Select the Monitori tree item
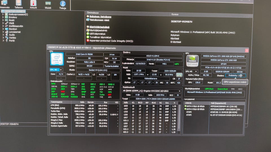This screenshot has width=271, height=152. (x=13, y=29)
